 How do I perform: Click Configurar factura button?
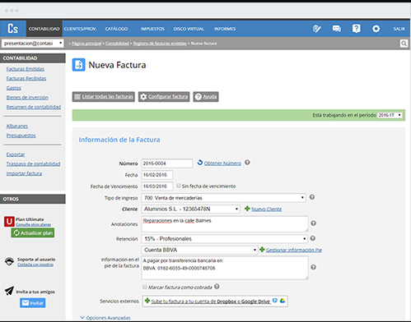coord(164,97)
